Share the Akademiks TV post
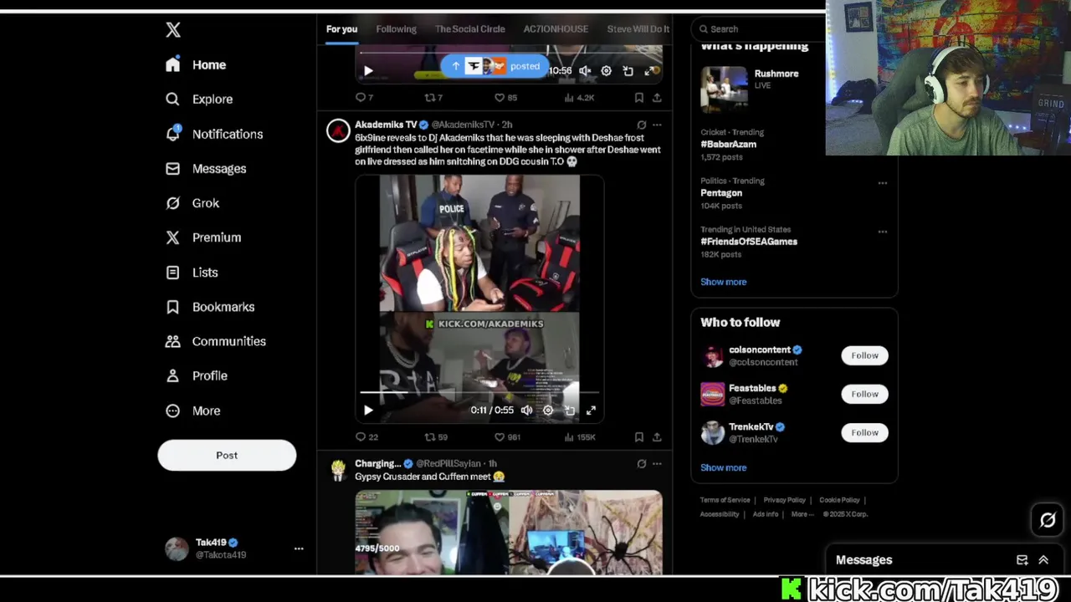This screenshot has width=1071, height=602. (657, 437)
